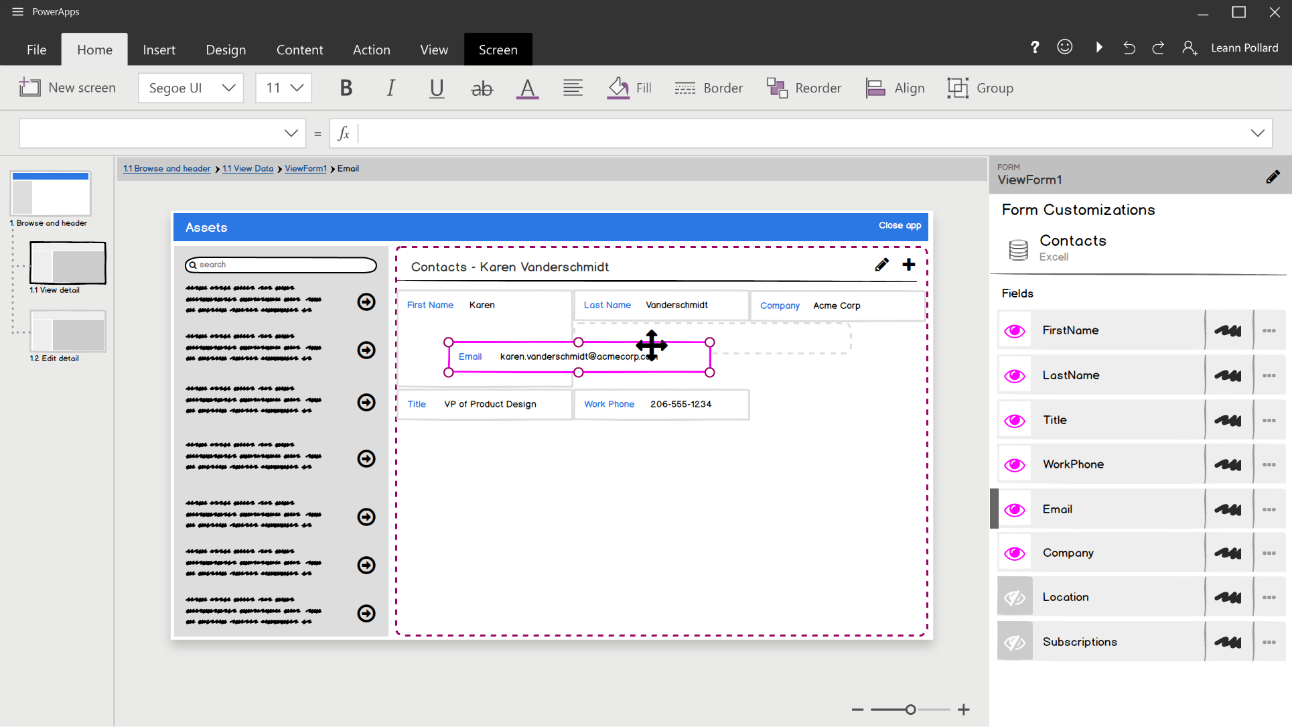Open the Reorder menu
Screen dimensions: 1292x727
point(804,88)
